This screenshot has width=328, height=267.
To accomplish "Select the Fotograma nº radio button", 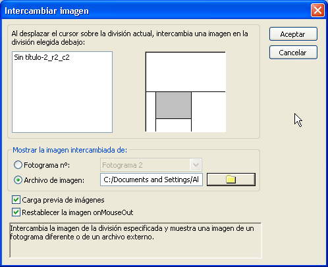I will 18,165.
